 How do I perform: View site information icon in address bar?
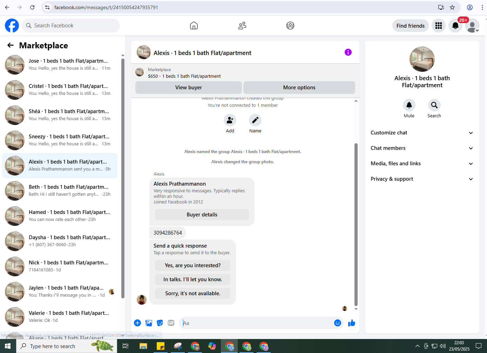(47, 7)
